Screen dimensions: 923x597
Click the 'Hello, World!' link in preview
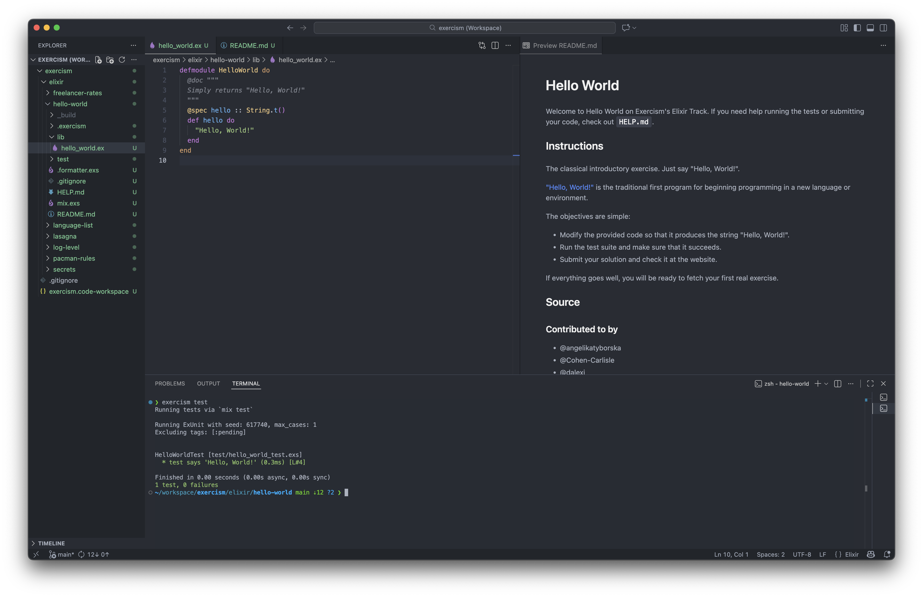coord(569,187)
